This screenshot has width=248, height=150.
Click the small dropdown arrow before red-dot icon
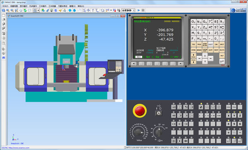click(111, 10)
